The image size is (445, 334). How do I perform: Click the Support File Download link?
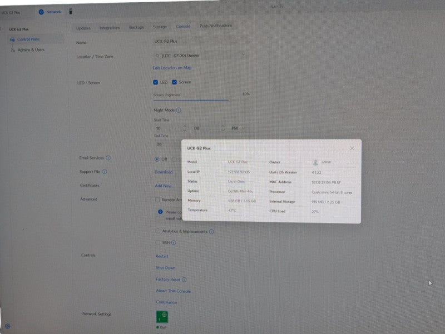click(x=164, y=172)
